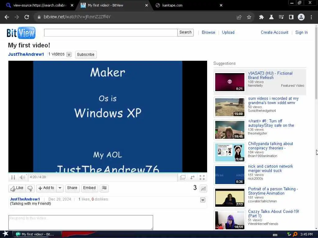Subscribe to JustTheAndrew1
Screen dimensions: 318x238
pyautogui.click(x=86, y=55)
